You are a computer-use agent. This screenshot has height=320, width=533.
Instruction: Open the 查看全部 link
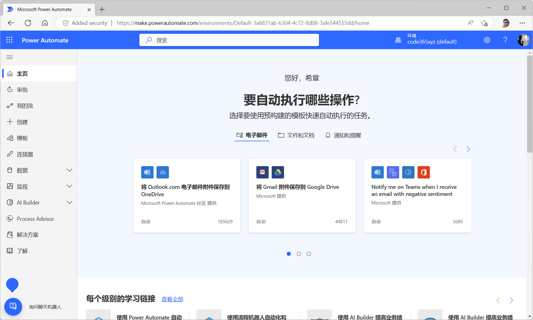(x=172, y=299)
